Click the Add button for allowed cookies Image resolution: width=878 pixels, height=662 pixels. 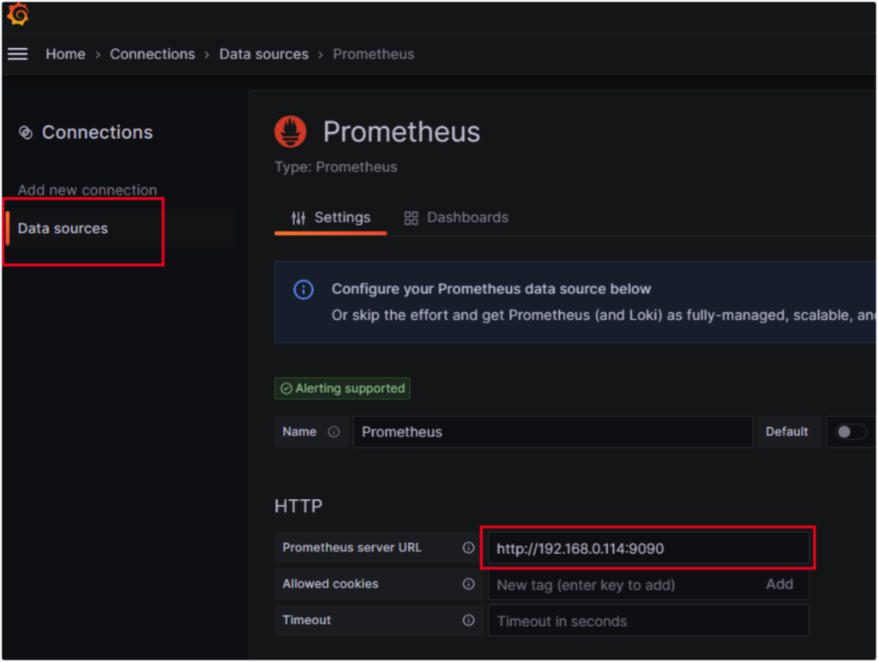pos(779,584)
